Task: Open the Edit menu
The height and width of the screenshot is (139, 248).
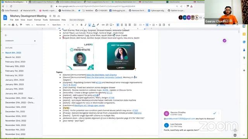Action: 17,20
